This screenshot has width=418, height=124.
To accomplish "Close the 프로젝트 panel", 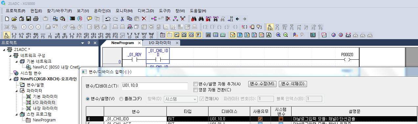I will tap(95, 43).
